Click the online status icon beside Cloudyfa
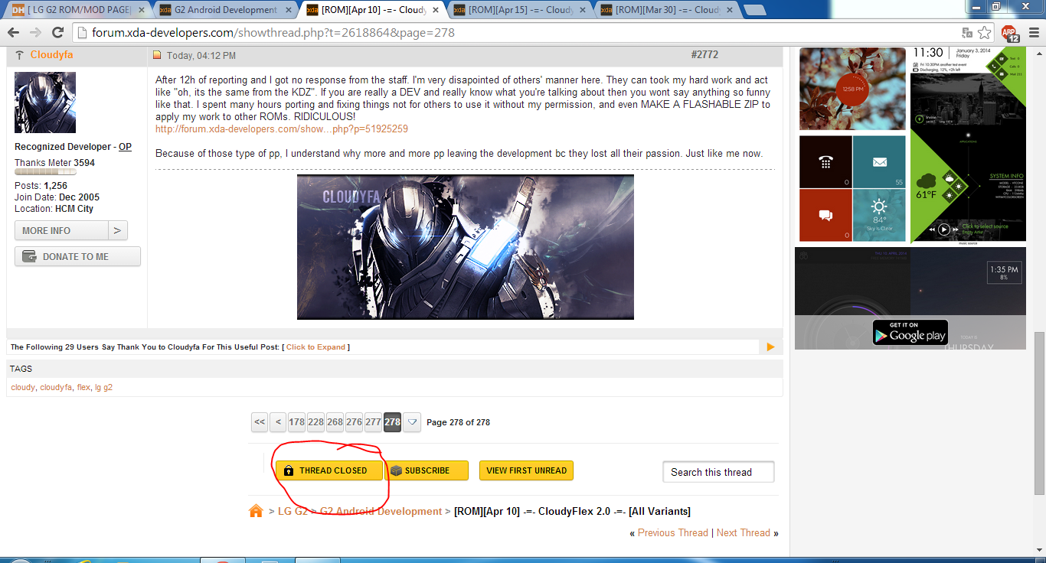The image size is (1046, 563). coord(19,55)
